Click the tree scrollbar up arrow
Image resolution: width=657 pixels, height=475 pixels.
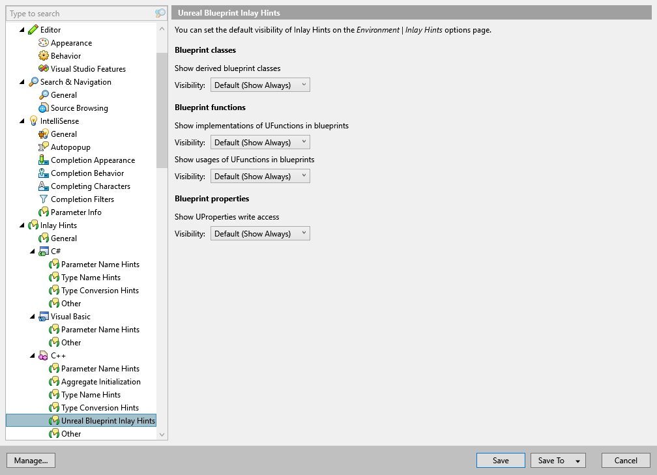point(162,29)
